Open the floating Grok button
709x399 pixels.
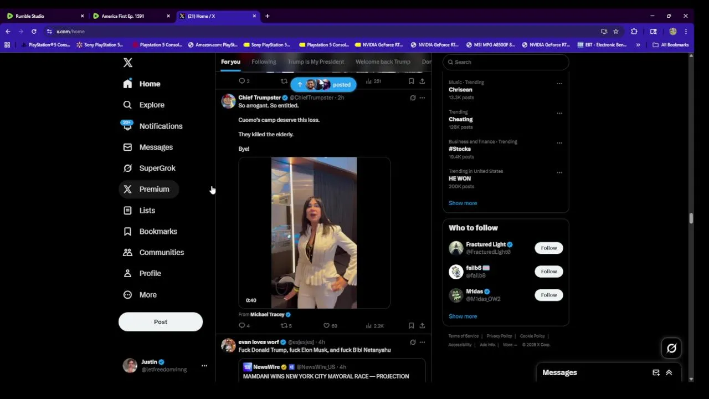click(x=671, y=348)
